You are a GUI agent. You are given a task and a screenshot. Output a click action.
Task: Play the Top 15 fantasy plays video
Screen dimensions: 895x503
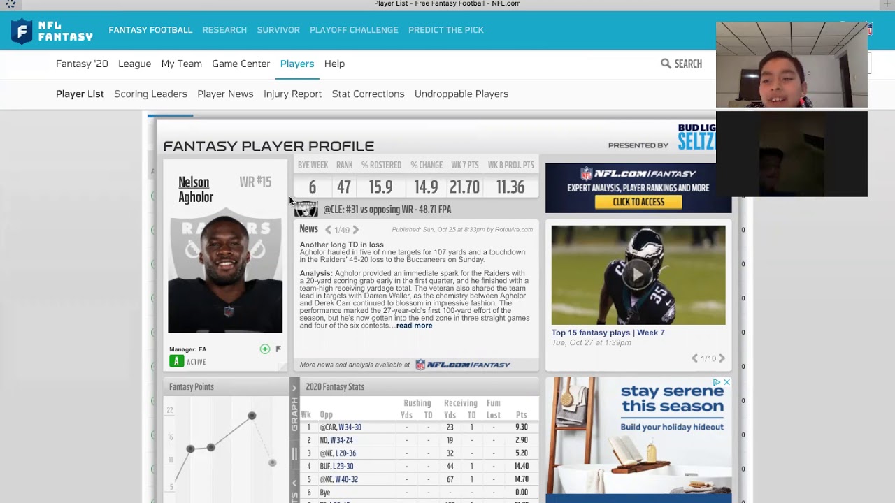click(638, 275)
